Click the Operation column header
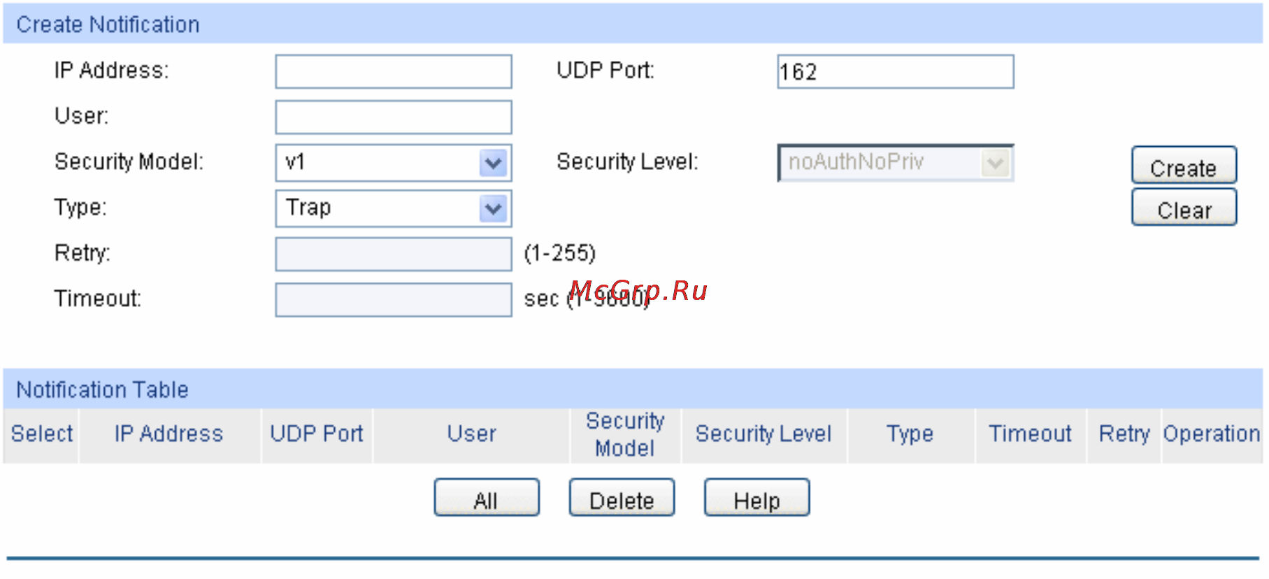The height and width of the screenshot is (579, 1269). point(1212,434)
